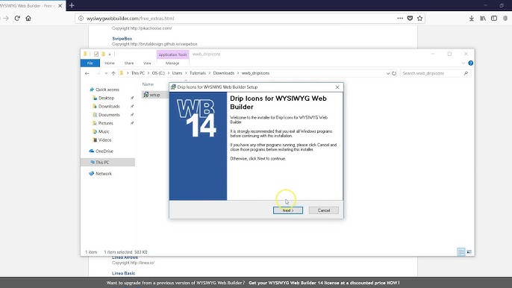Viewport: 512px width, 288px height.
Task: Go to the browser home page
Action: tap(28, 19)
